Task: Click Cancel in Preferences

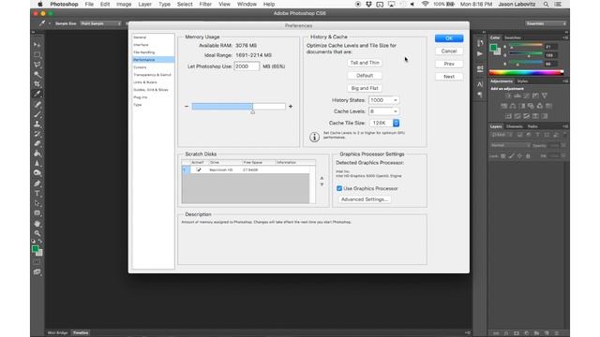Action: point(449,51)
